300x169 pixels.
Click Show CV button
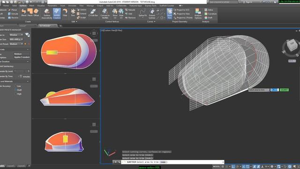coord(115,14)
